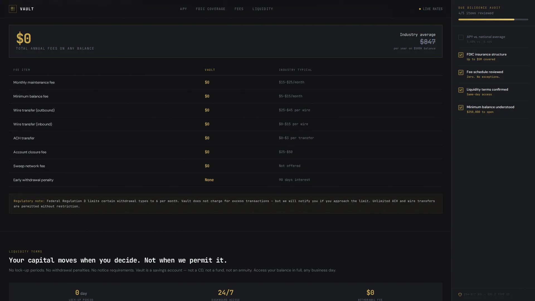
Task: Click the Live Rates status dot
Action: coord(420,9)
